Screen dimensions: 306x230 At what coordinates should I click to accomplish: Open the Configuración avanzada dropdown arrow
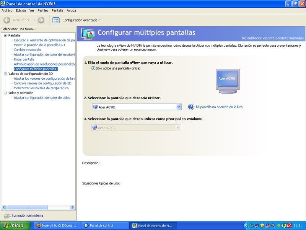pyautogui.click(x=100, y=20)
